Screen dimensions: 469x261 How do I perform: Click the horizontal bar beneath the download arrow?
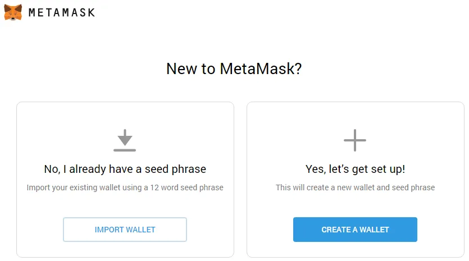(x=125, y=150)
